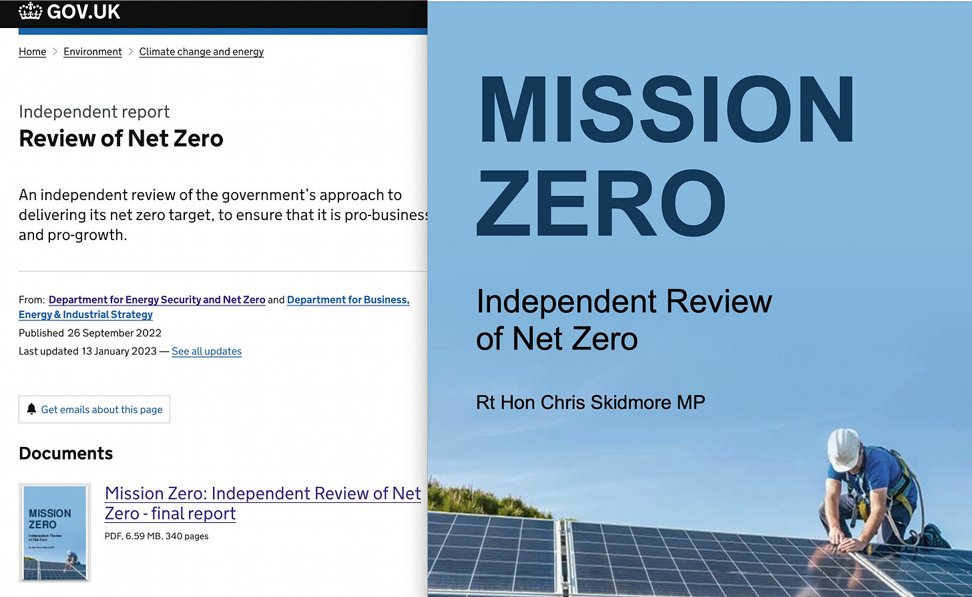
Task: Click the GOV.UK crown logo
Action: click(31, 11)
